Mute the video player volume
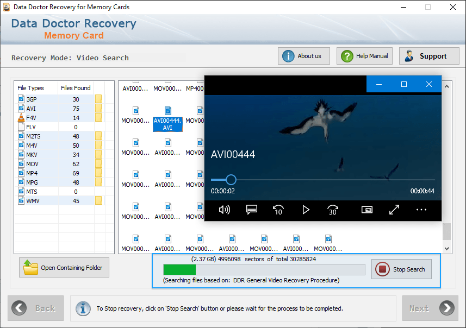 225,210
